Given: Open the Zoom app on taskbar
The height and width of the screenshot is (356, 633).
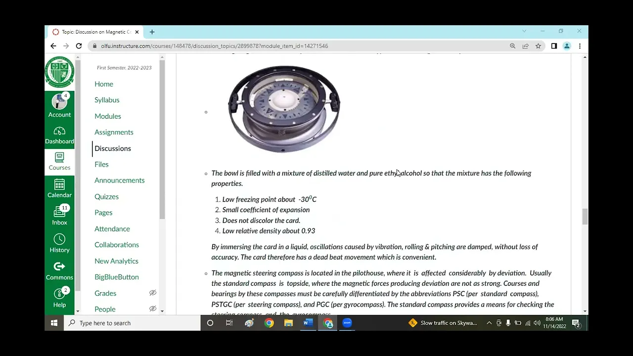Looking at the screenshot, I should pos(347,323).
